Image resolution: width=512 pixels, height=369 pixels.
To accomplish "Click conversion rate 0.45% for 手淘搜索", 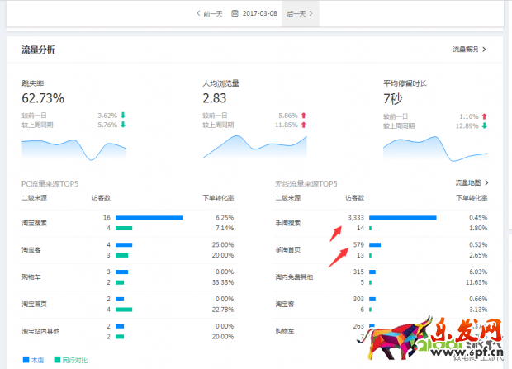I will 478,218.
